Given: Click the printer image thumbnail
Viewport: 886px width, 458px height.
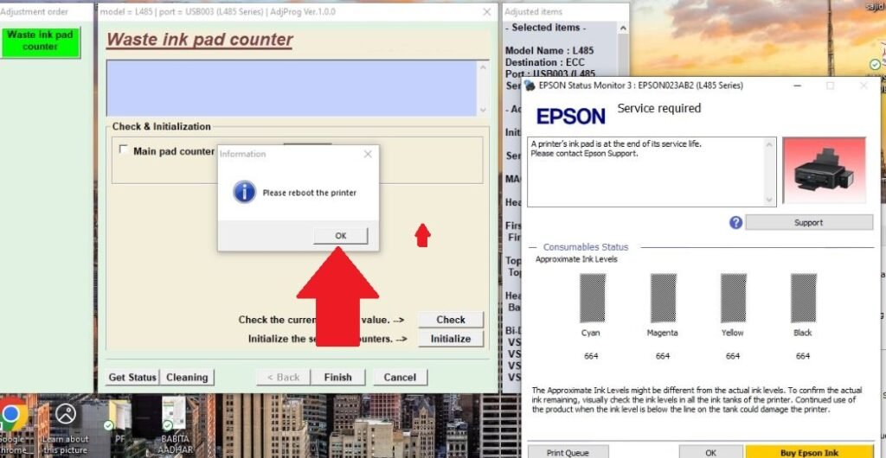Looking at the screenshot, I should point(824,170).
